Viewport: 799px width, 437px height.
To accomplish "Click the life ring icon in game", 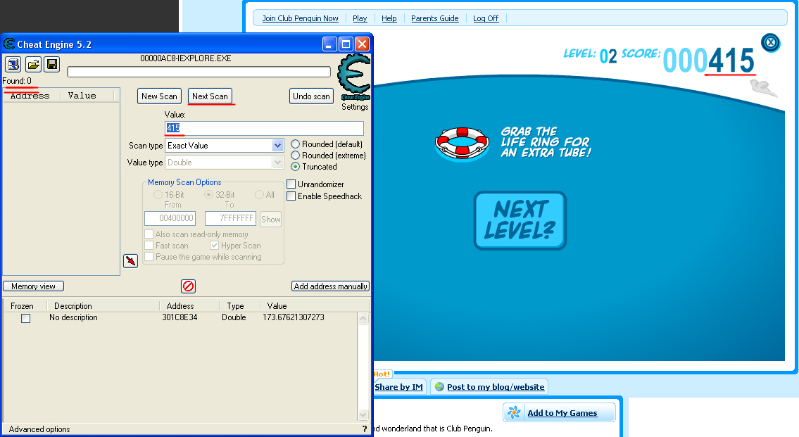I will pyautogui.click(x=462, y=143).
